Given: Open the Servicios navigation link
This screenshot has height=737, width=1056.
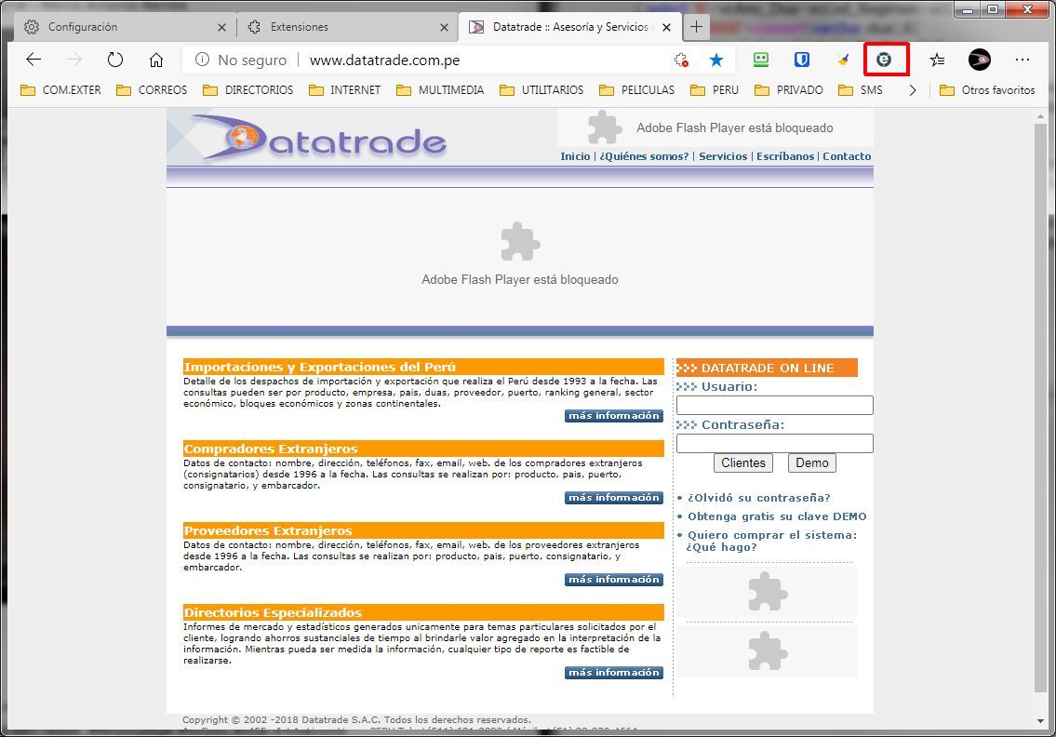Looking at the screenshot, I should pos(723,156).
